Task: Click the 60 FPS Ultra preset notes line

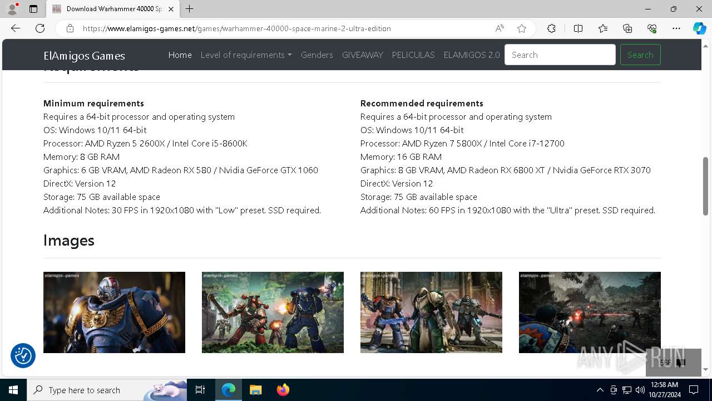Action: click(x=508, y=210)
